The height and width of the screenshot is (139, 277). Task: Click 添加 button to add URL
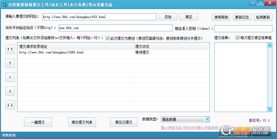168,17
